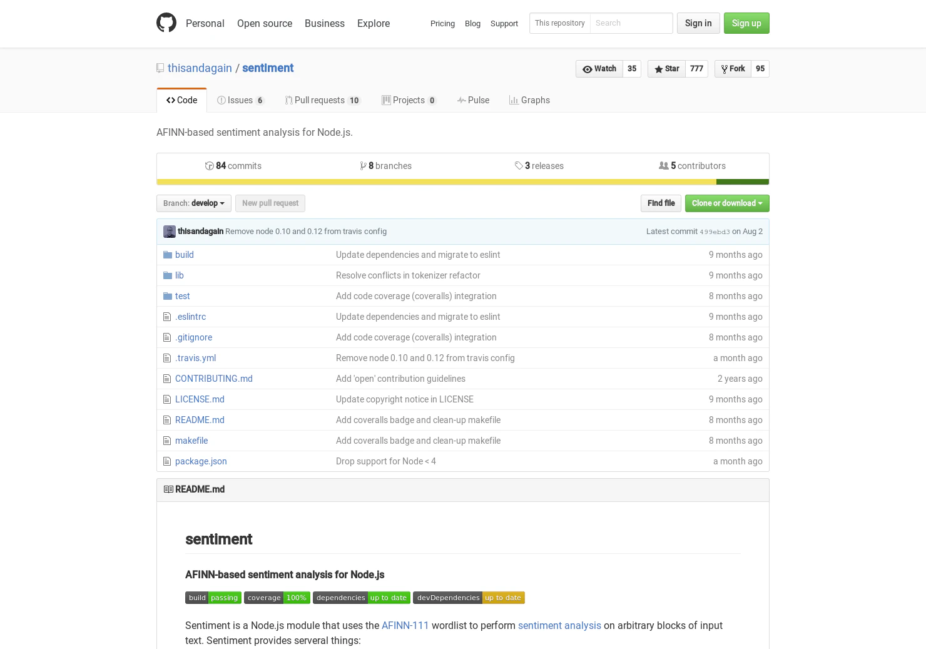This screenshot has width=926, height=649.
Task: Open the sentiment analysis link
Action: coord(559,626)
